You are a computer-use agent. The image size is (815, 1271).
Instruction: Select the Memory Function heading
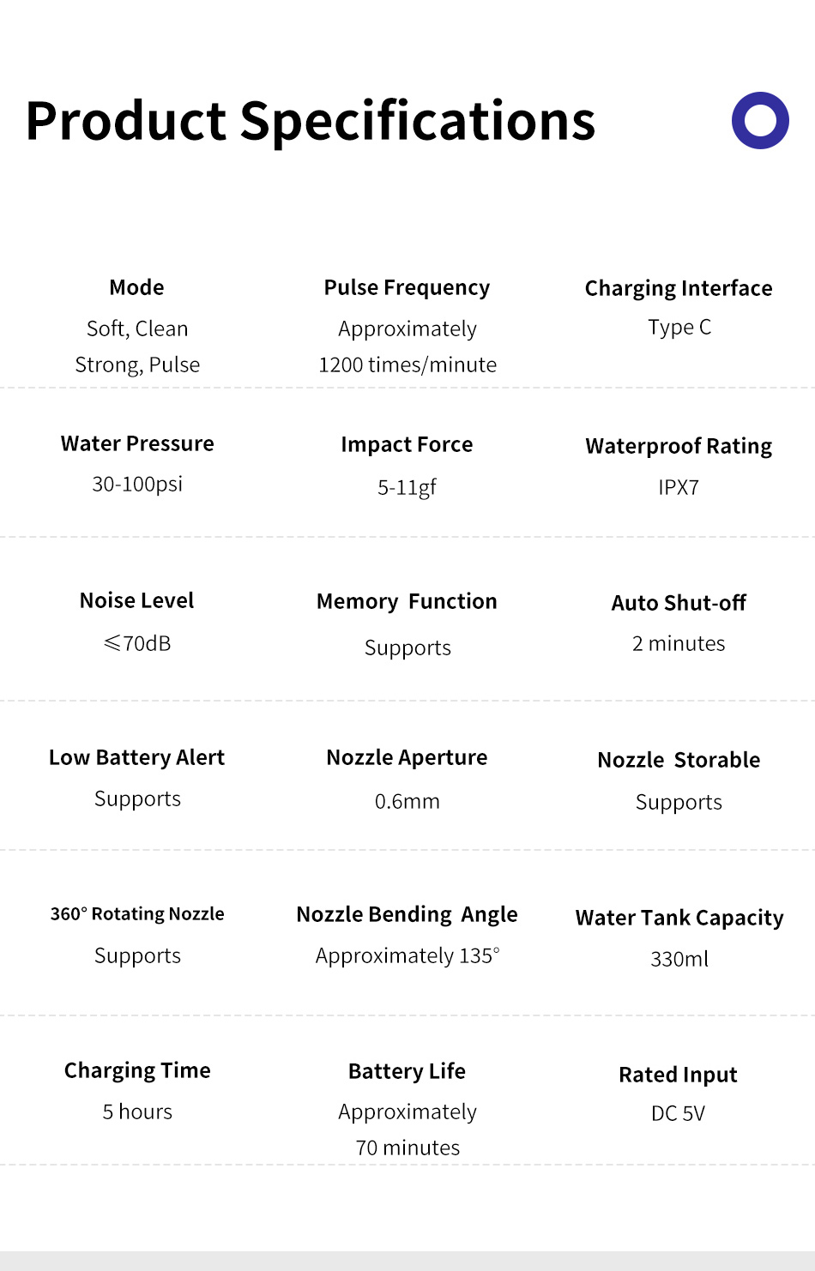coord(407,601)
